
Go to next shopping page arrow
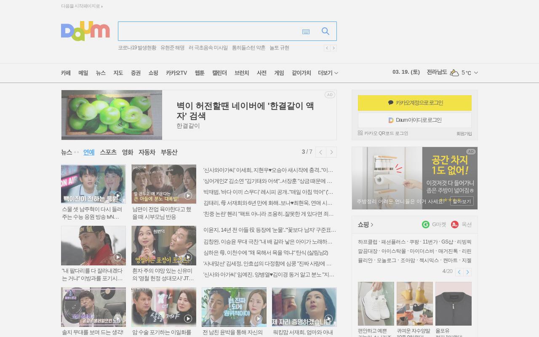coord(467,272)
